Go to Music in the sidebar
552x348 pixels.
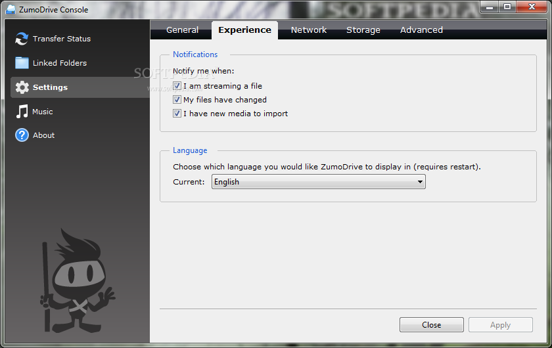pyautogui.click(x=43, y=112)
